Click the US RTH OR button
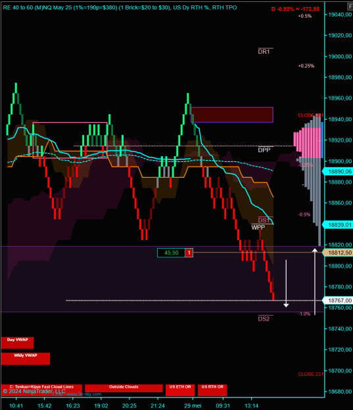The image size is (353, 410). click(212, 390)
